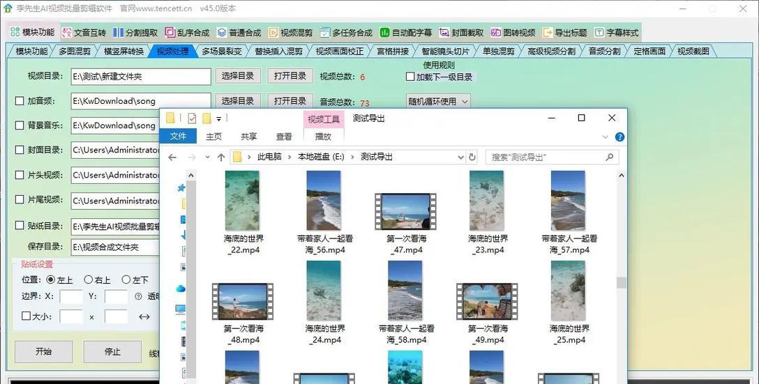Expand the Explorer address bar history dropdown

tap(461, 158)
